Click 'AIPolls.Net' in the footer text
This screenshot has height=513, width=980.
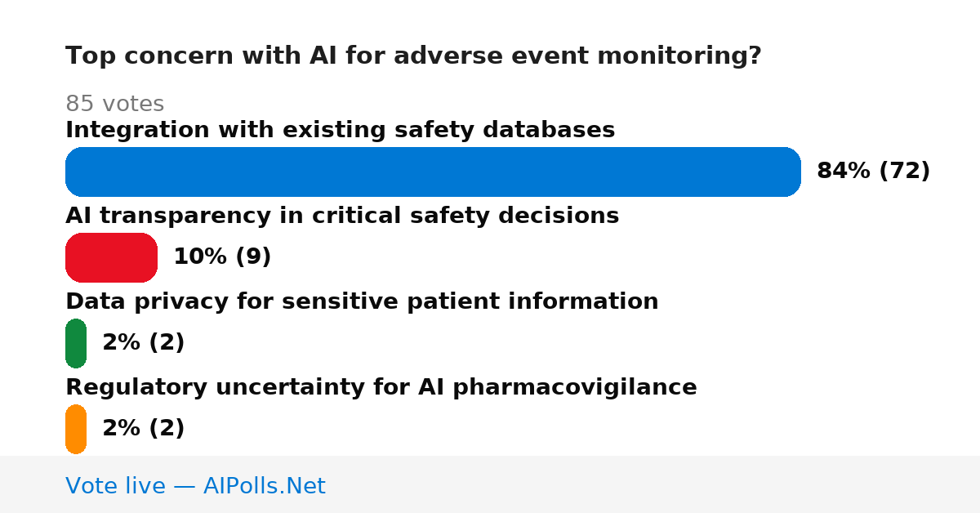[265, 486]
